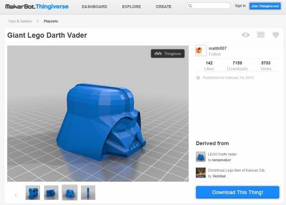Open the Dashboard menu
286x205 pixels.
94,7
